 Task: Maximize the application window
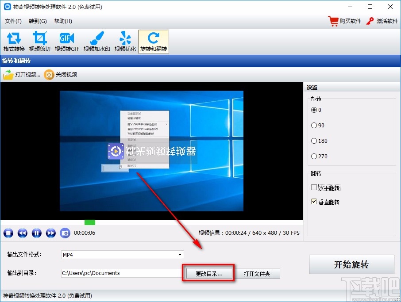(x=370, y=7)
